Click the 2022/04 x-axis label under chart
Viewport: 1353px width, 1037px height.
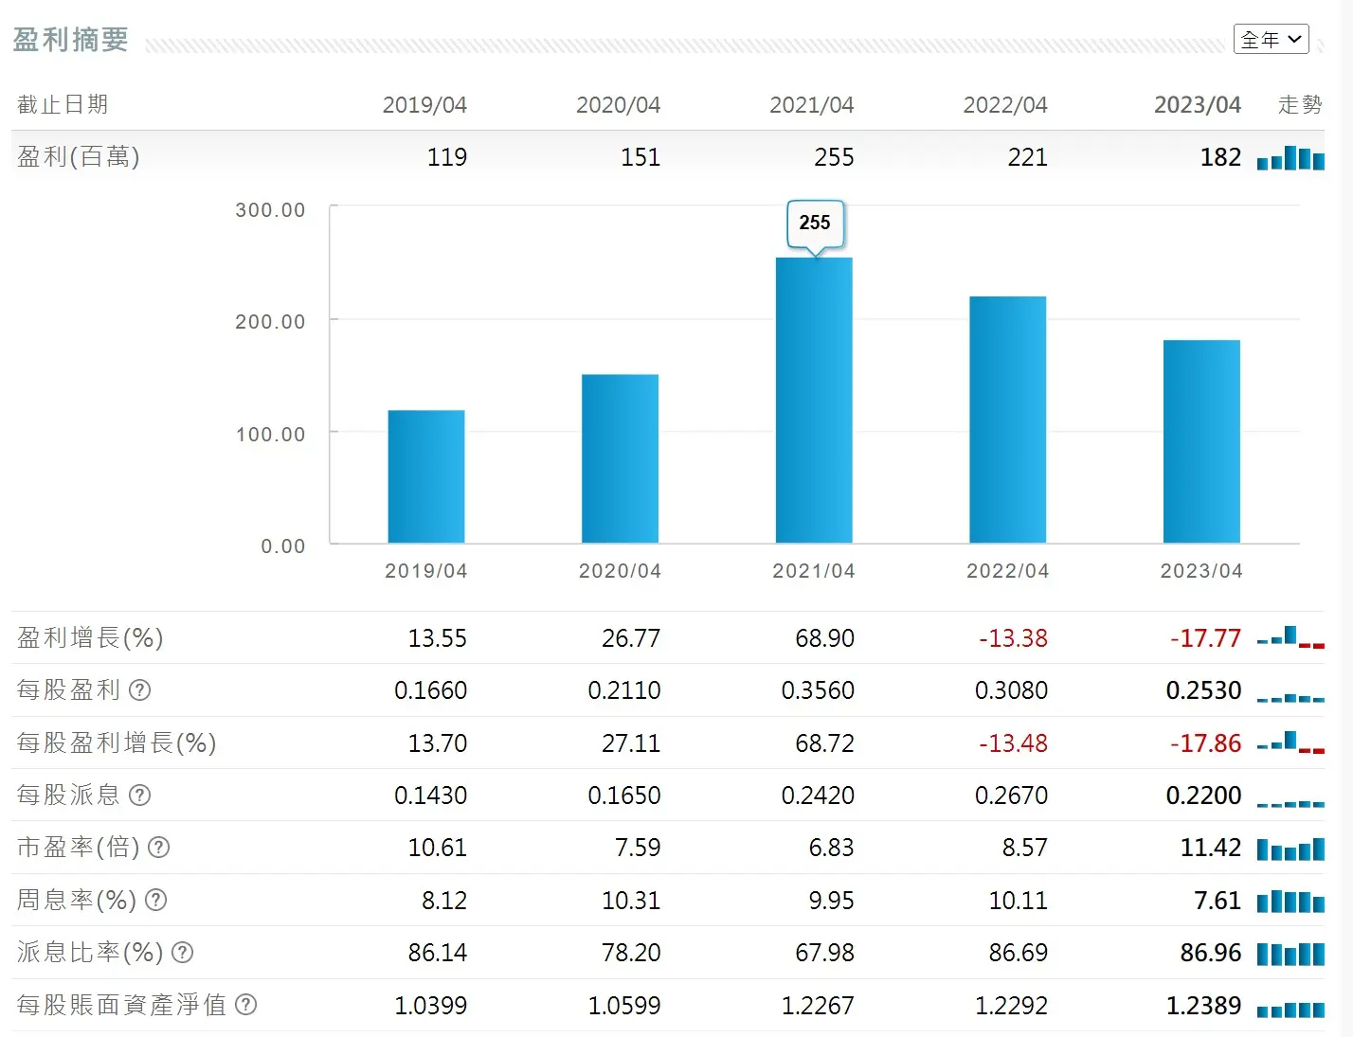[1008, 571]
